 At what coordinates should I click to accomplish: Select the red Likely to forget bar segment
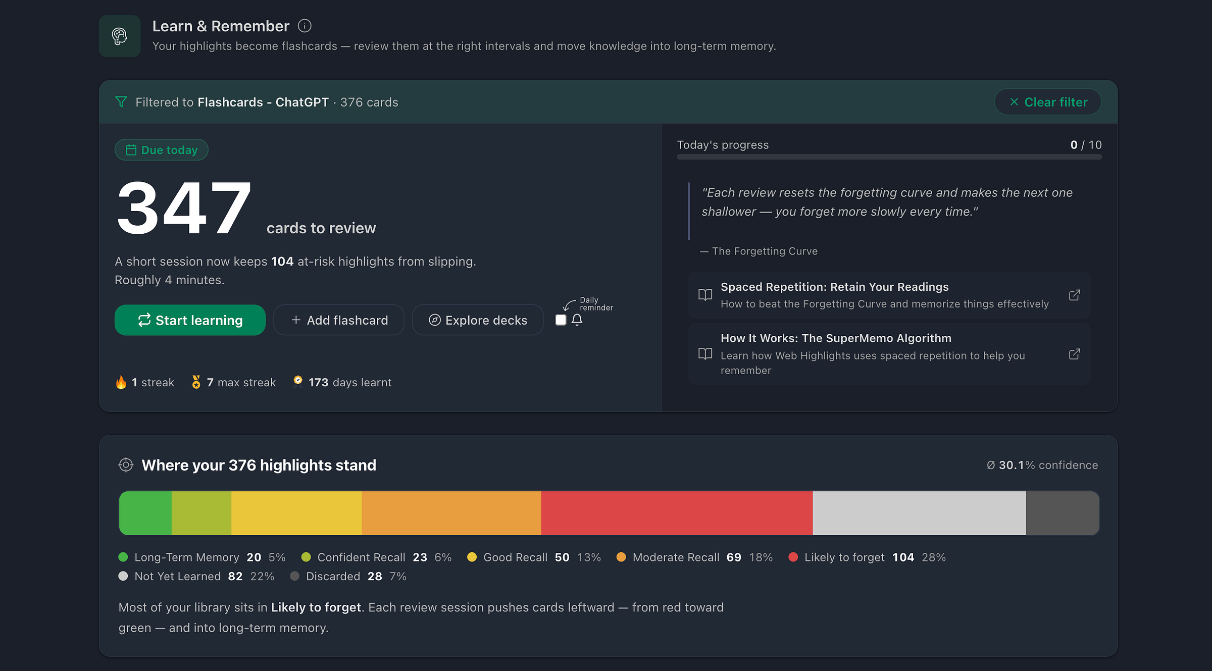click(x=677, y=513)
